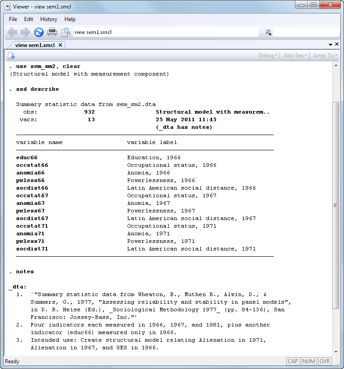Expand the Dialog dropdown
The width and height of the screenshot is (344, 369).
click(268, 55)
